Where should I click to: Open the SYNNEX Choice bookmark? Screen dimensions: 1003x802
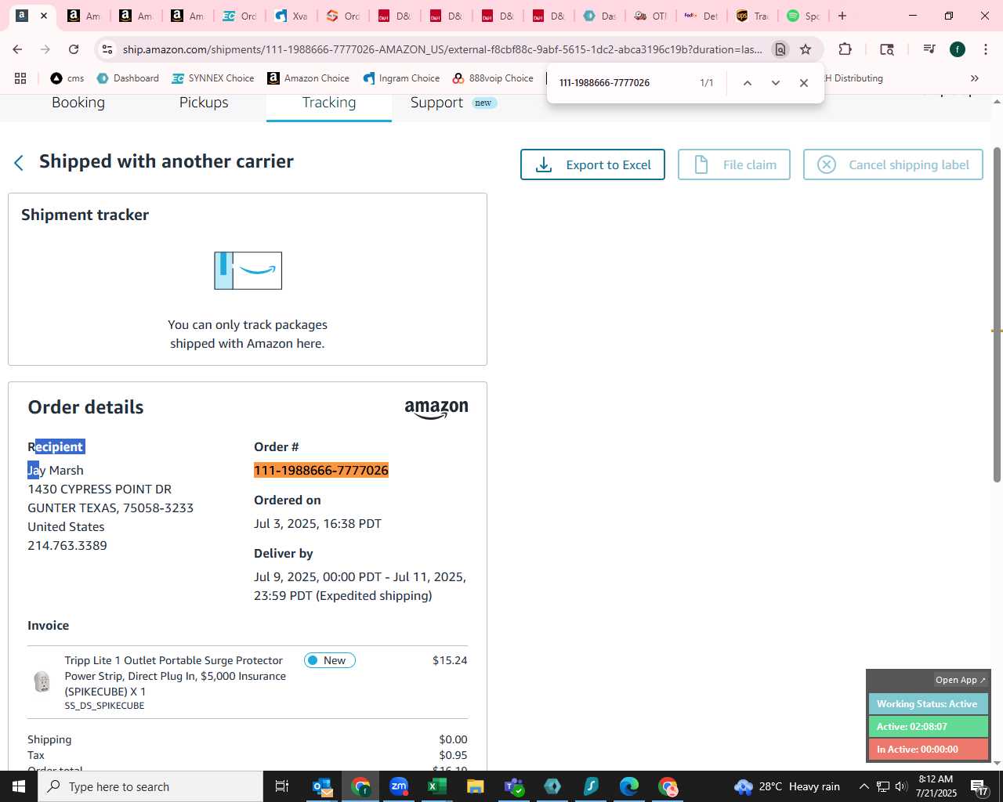(213, 78)
